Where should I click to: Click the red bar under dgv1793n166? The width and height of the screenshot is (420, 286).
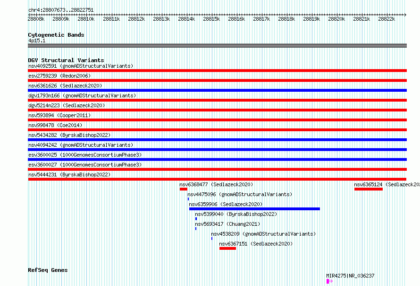point(217,100)
